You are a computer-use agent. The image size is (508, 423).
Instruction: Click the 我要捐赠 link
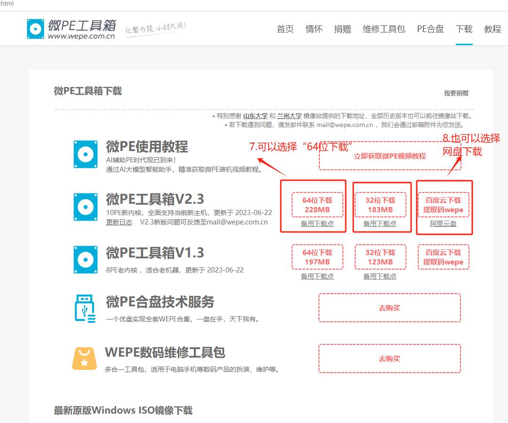(x=456, y=93)
